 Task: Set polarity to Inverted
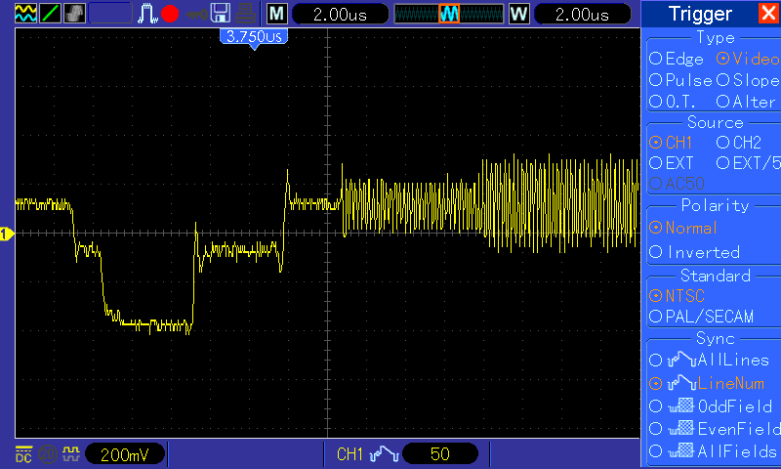click(x=694, y=252)
